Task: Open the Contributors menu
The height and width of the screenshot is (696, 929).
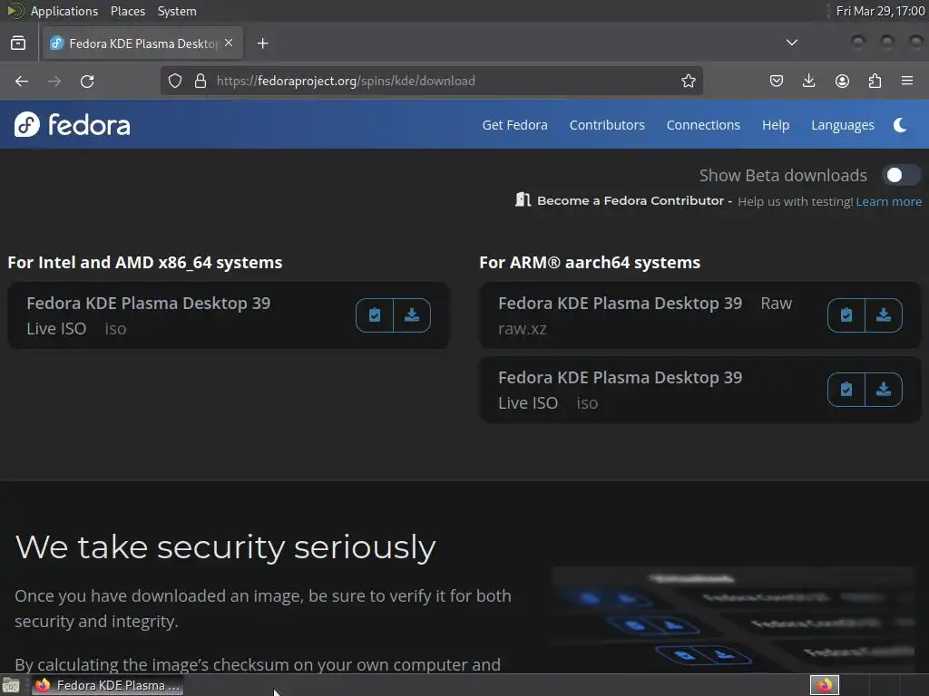Action: click(x=607, y=125)
